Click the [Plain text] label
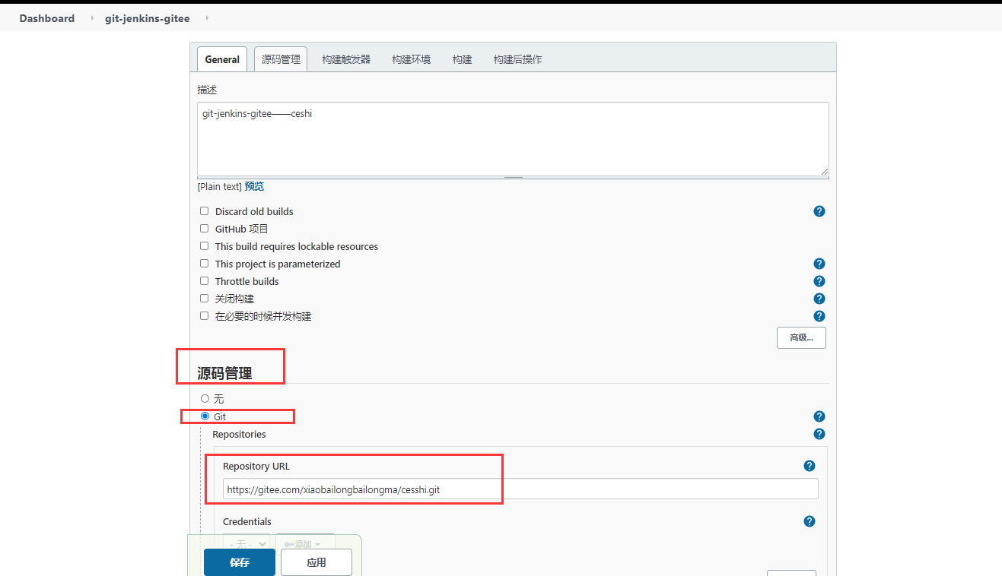 (219, 186)
